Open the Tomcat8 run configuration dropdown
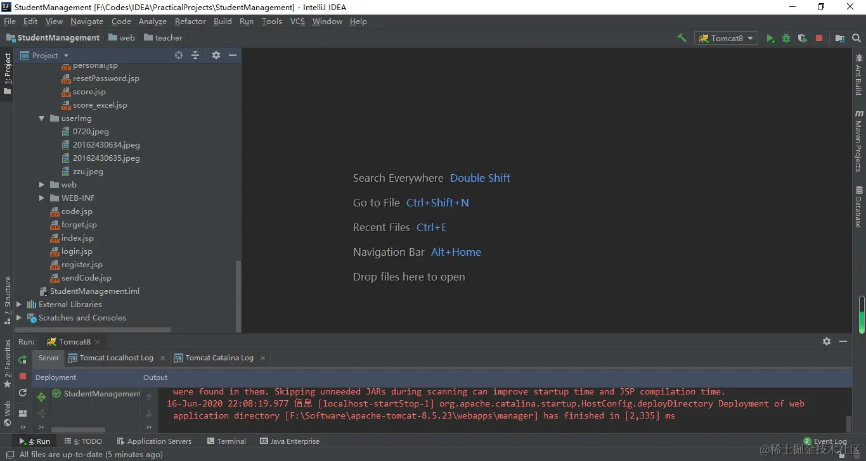 [x=727, y=38]
